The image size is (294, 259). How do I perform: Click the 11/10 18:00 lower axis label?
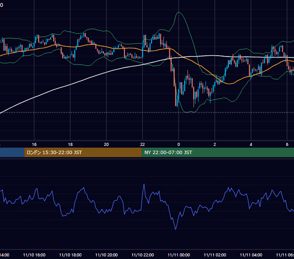click(x=70, y=255)
